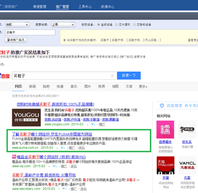
Task: Click 评价 link on the puma result
Action: coord(81,148)
